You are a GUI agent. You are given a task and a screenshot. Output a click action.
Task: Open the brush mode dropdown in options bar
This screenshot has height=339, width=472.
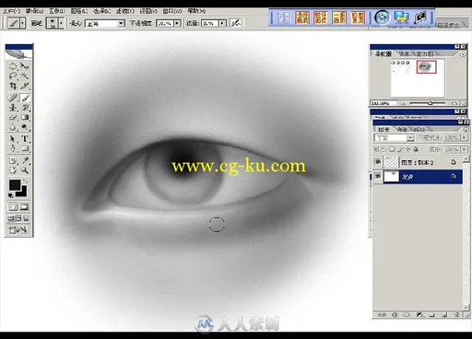[x=121, y=23]
